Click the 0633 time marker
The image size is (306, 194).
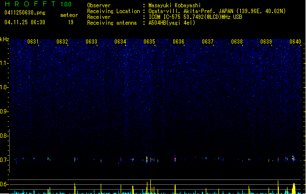click(x=91, y=42)
